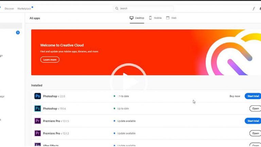Switch to the Desktop tab
This screenshot has width=261, height=147.
click(137, 18)
